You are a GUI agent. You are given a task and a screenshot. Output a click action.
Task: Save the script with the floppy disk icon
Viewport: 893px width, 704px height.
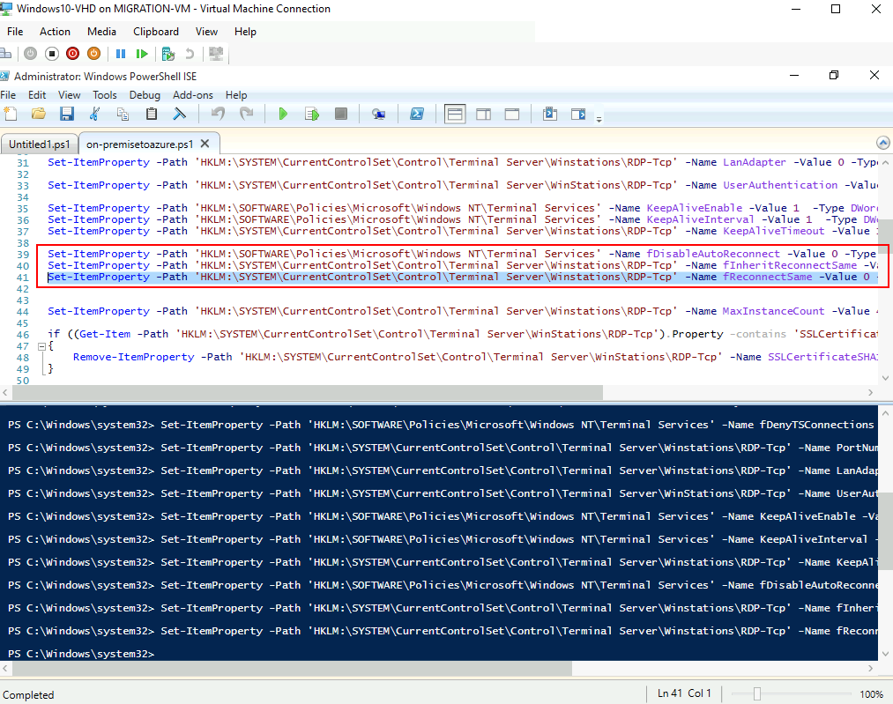(67, 114)
